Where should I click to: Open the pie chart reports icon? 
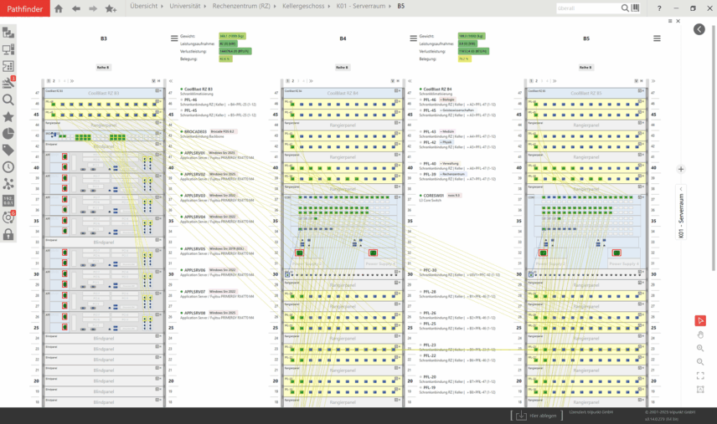point(8,133)
